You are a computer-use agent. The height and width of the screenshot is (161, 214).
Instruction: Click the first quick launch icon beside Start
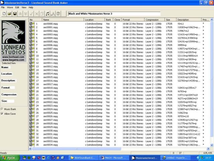click(x=24, y=158)
